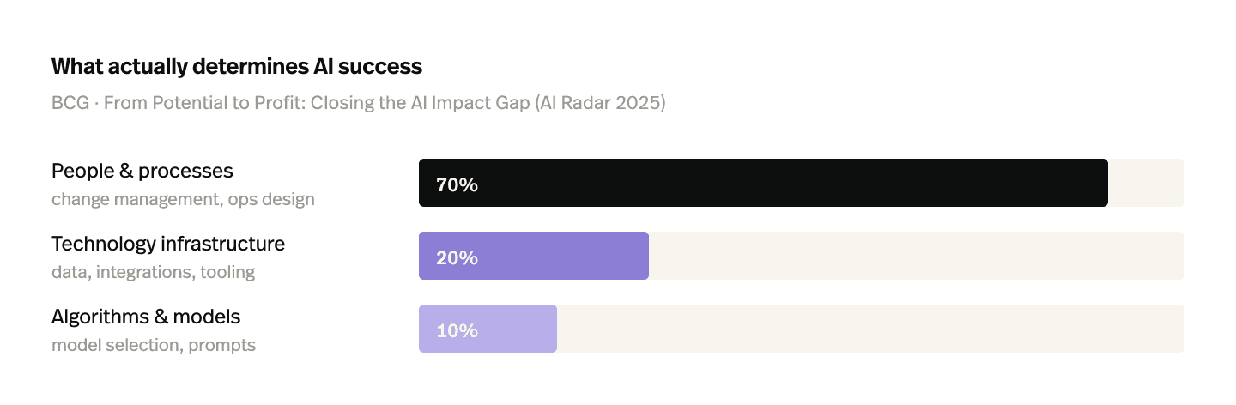1236x405 pixels.
Task: Click the right end of the 20% bar
Action: click(644, 256)
